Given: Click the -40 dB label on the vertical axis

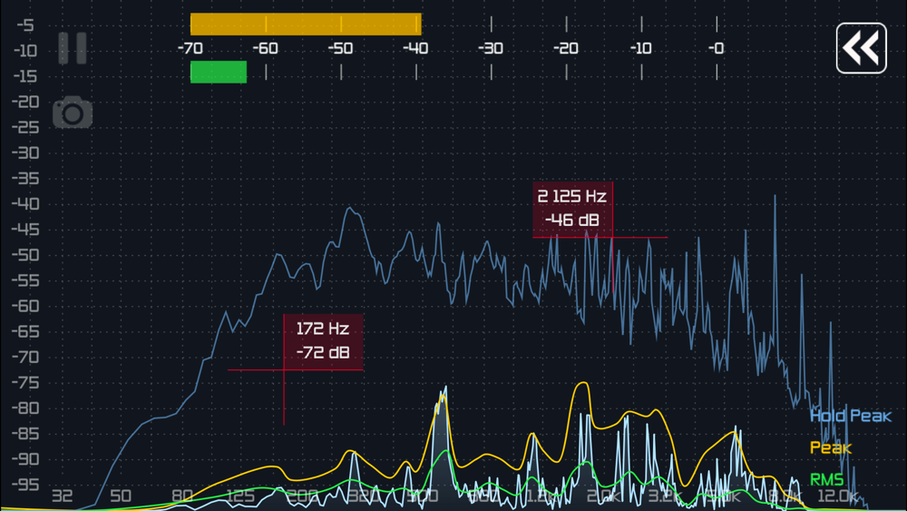Looking at the screenshot, I should pos(25,203).
